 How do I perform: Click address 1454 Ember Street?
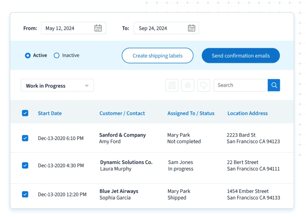click(248, 191)
